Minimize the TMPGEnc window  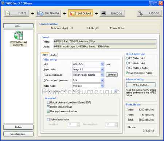151,3
